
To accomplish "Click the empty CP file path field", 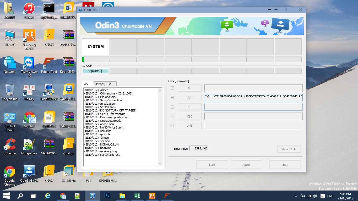I will [253, 107].
